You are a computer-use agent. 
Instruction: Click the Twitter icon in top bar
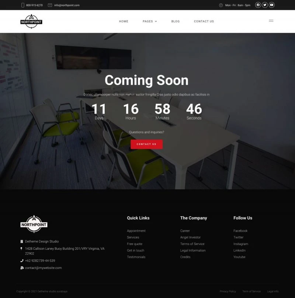pyautogui.click(x=265, y=5)
